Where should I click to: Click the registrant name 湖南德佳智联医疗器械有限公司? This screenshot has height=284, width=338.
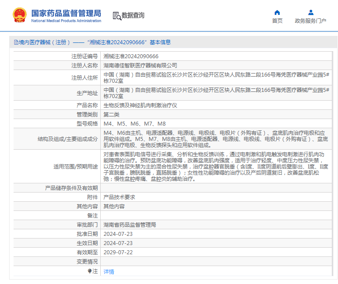coord(140,65)
